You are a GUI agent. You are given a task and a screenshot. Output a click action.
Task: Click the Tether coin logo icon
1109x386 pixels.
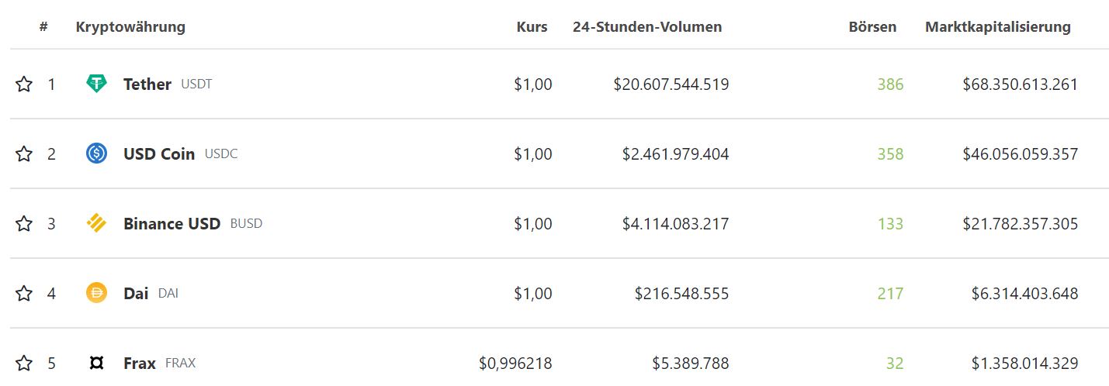pyautogui.click(x=96, y=84)
